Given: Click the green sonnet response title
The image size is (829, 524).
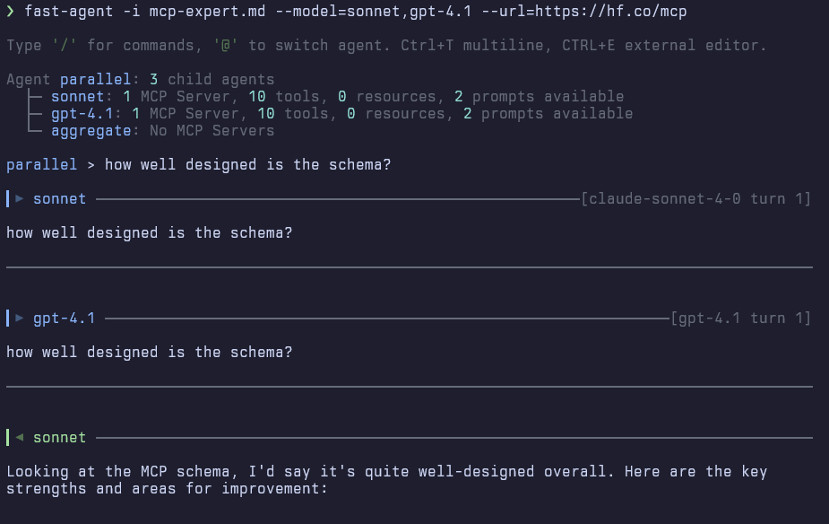Looking at the screenshot, I should (x=60, y=438).
